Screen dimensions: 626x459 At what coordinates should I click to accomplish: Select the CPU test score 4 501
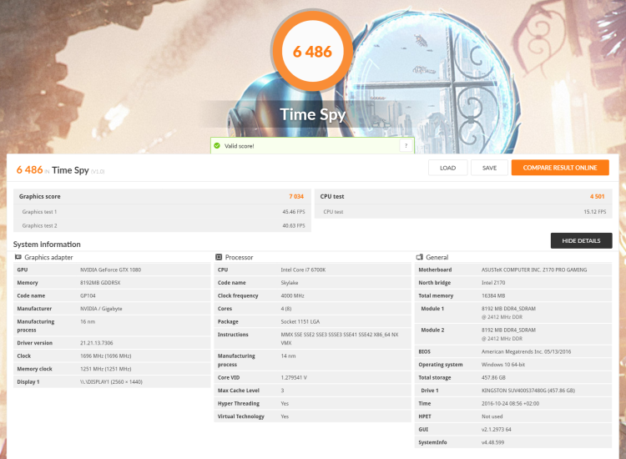click(598, 196)
